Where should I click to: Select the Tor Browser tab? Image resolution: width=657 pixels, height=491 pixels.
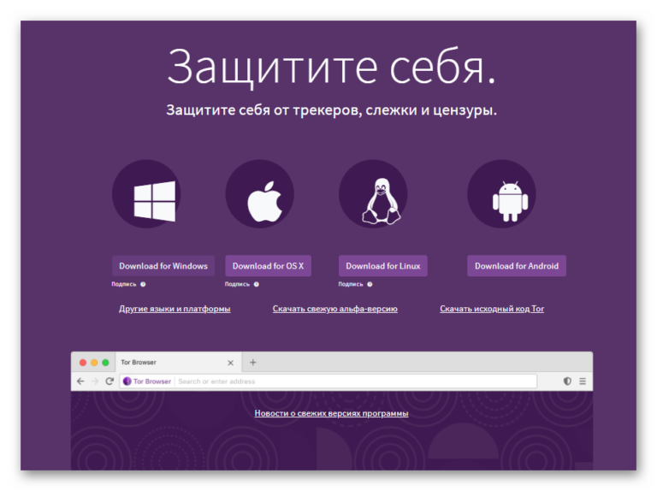coord(179,362)
